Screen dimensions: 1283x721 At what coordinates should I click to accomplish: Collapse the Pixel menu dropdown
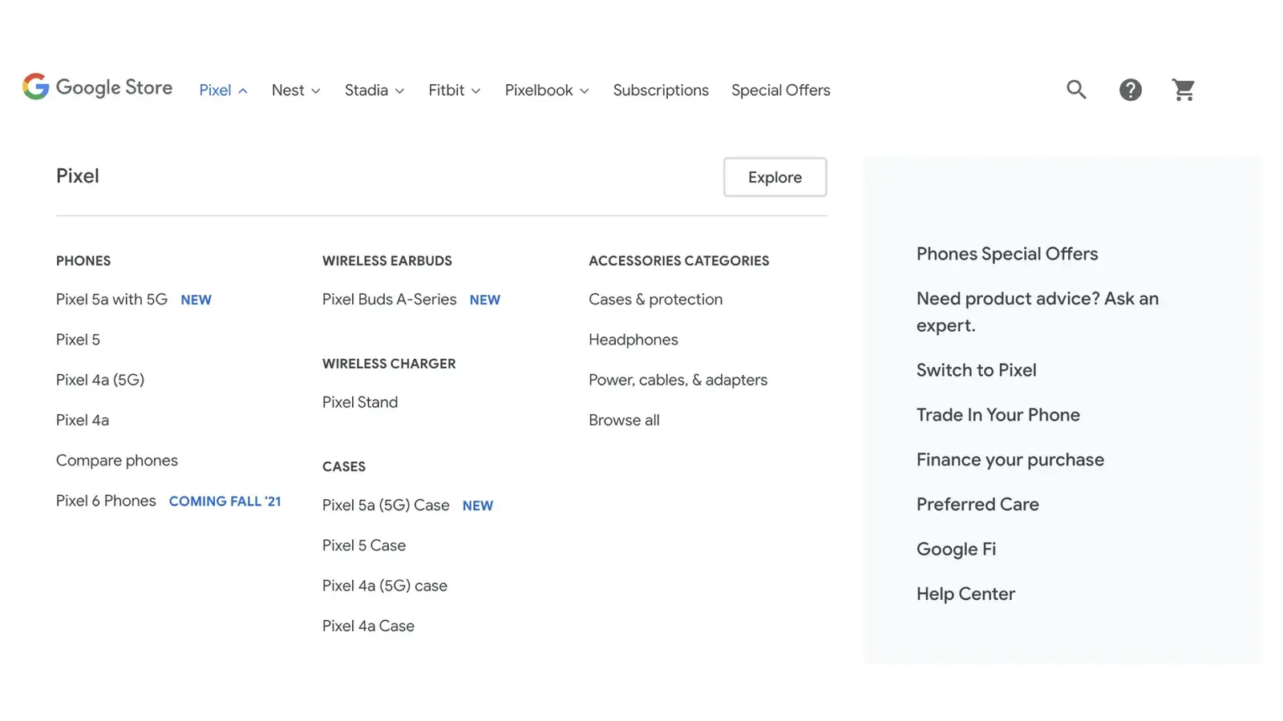click(223, 91)
